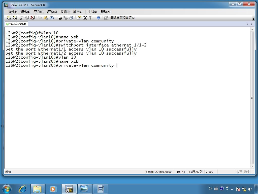258x194 pixels.
Task: Click the 'Ethernet1/1 access vlan 10' message
Action: [71, 49]
